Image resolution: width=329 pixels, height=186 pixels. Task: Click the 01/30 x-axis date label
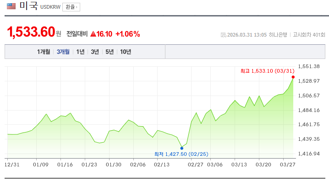coord(114,165)
